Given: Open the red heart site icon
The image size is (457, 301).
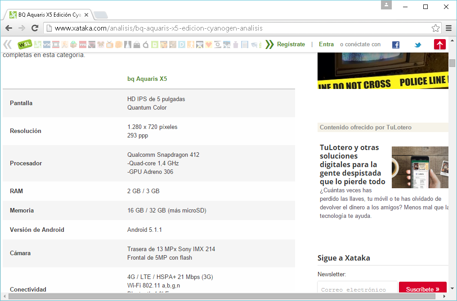Looking at the screenshot, I should pos(209,44).
